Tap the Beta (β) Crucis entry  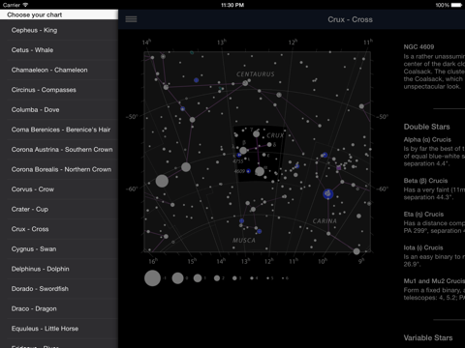click(425, 181)
